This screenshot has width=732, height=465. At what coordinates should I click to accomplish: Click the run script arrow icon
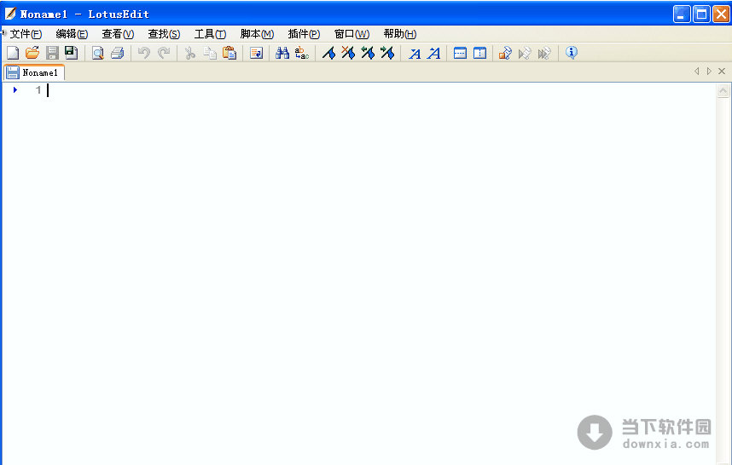[525, 53]
